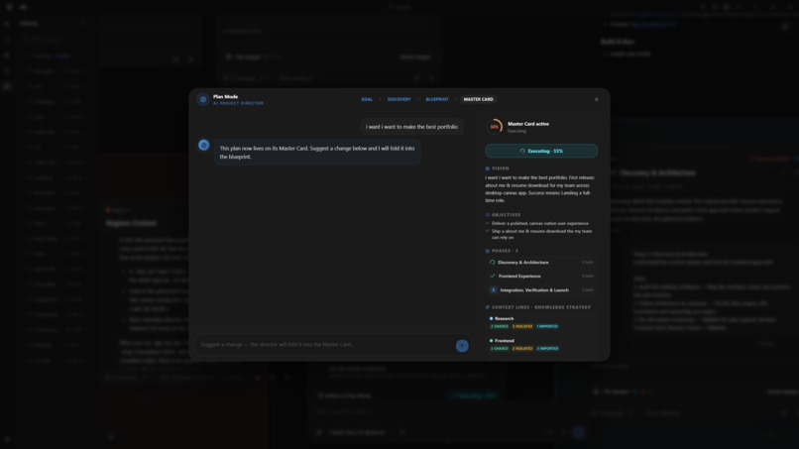
Task: Click 'Executing' status under Master Card active
Action: 516,131
